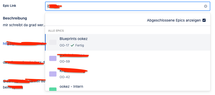Screen dimensions: 215x95
Task: Click the Fertig status text
Action: click(80, 45)
